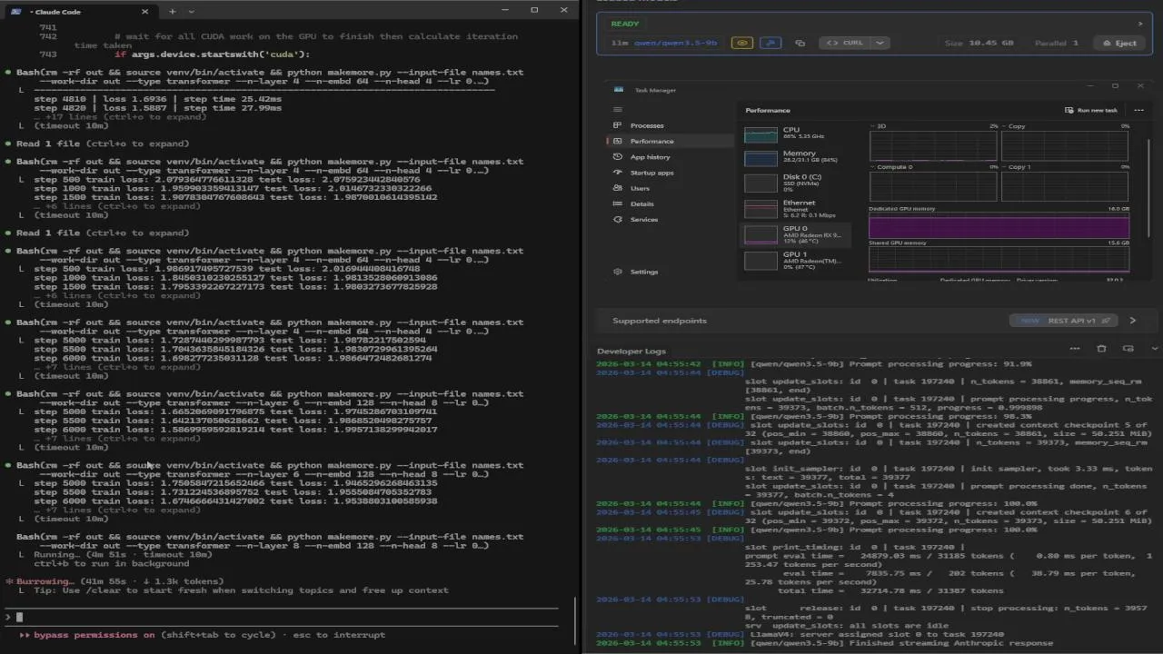
Task: Select Performance in Task Manager sidebar
Action: (x=668, y=141)
